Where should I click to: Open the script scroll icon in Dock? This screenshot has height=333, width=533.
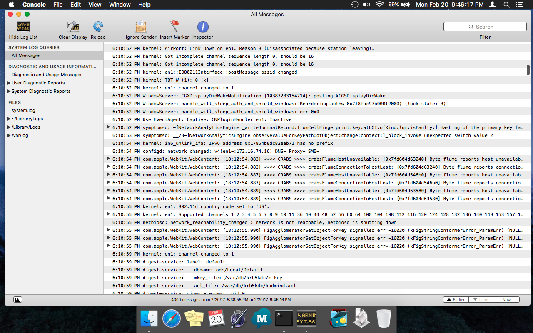click(361, 318)
